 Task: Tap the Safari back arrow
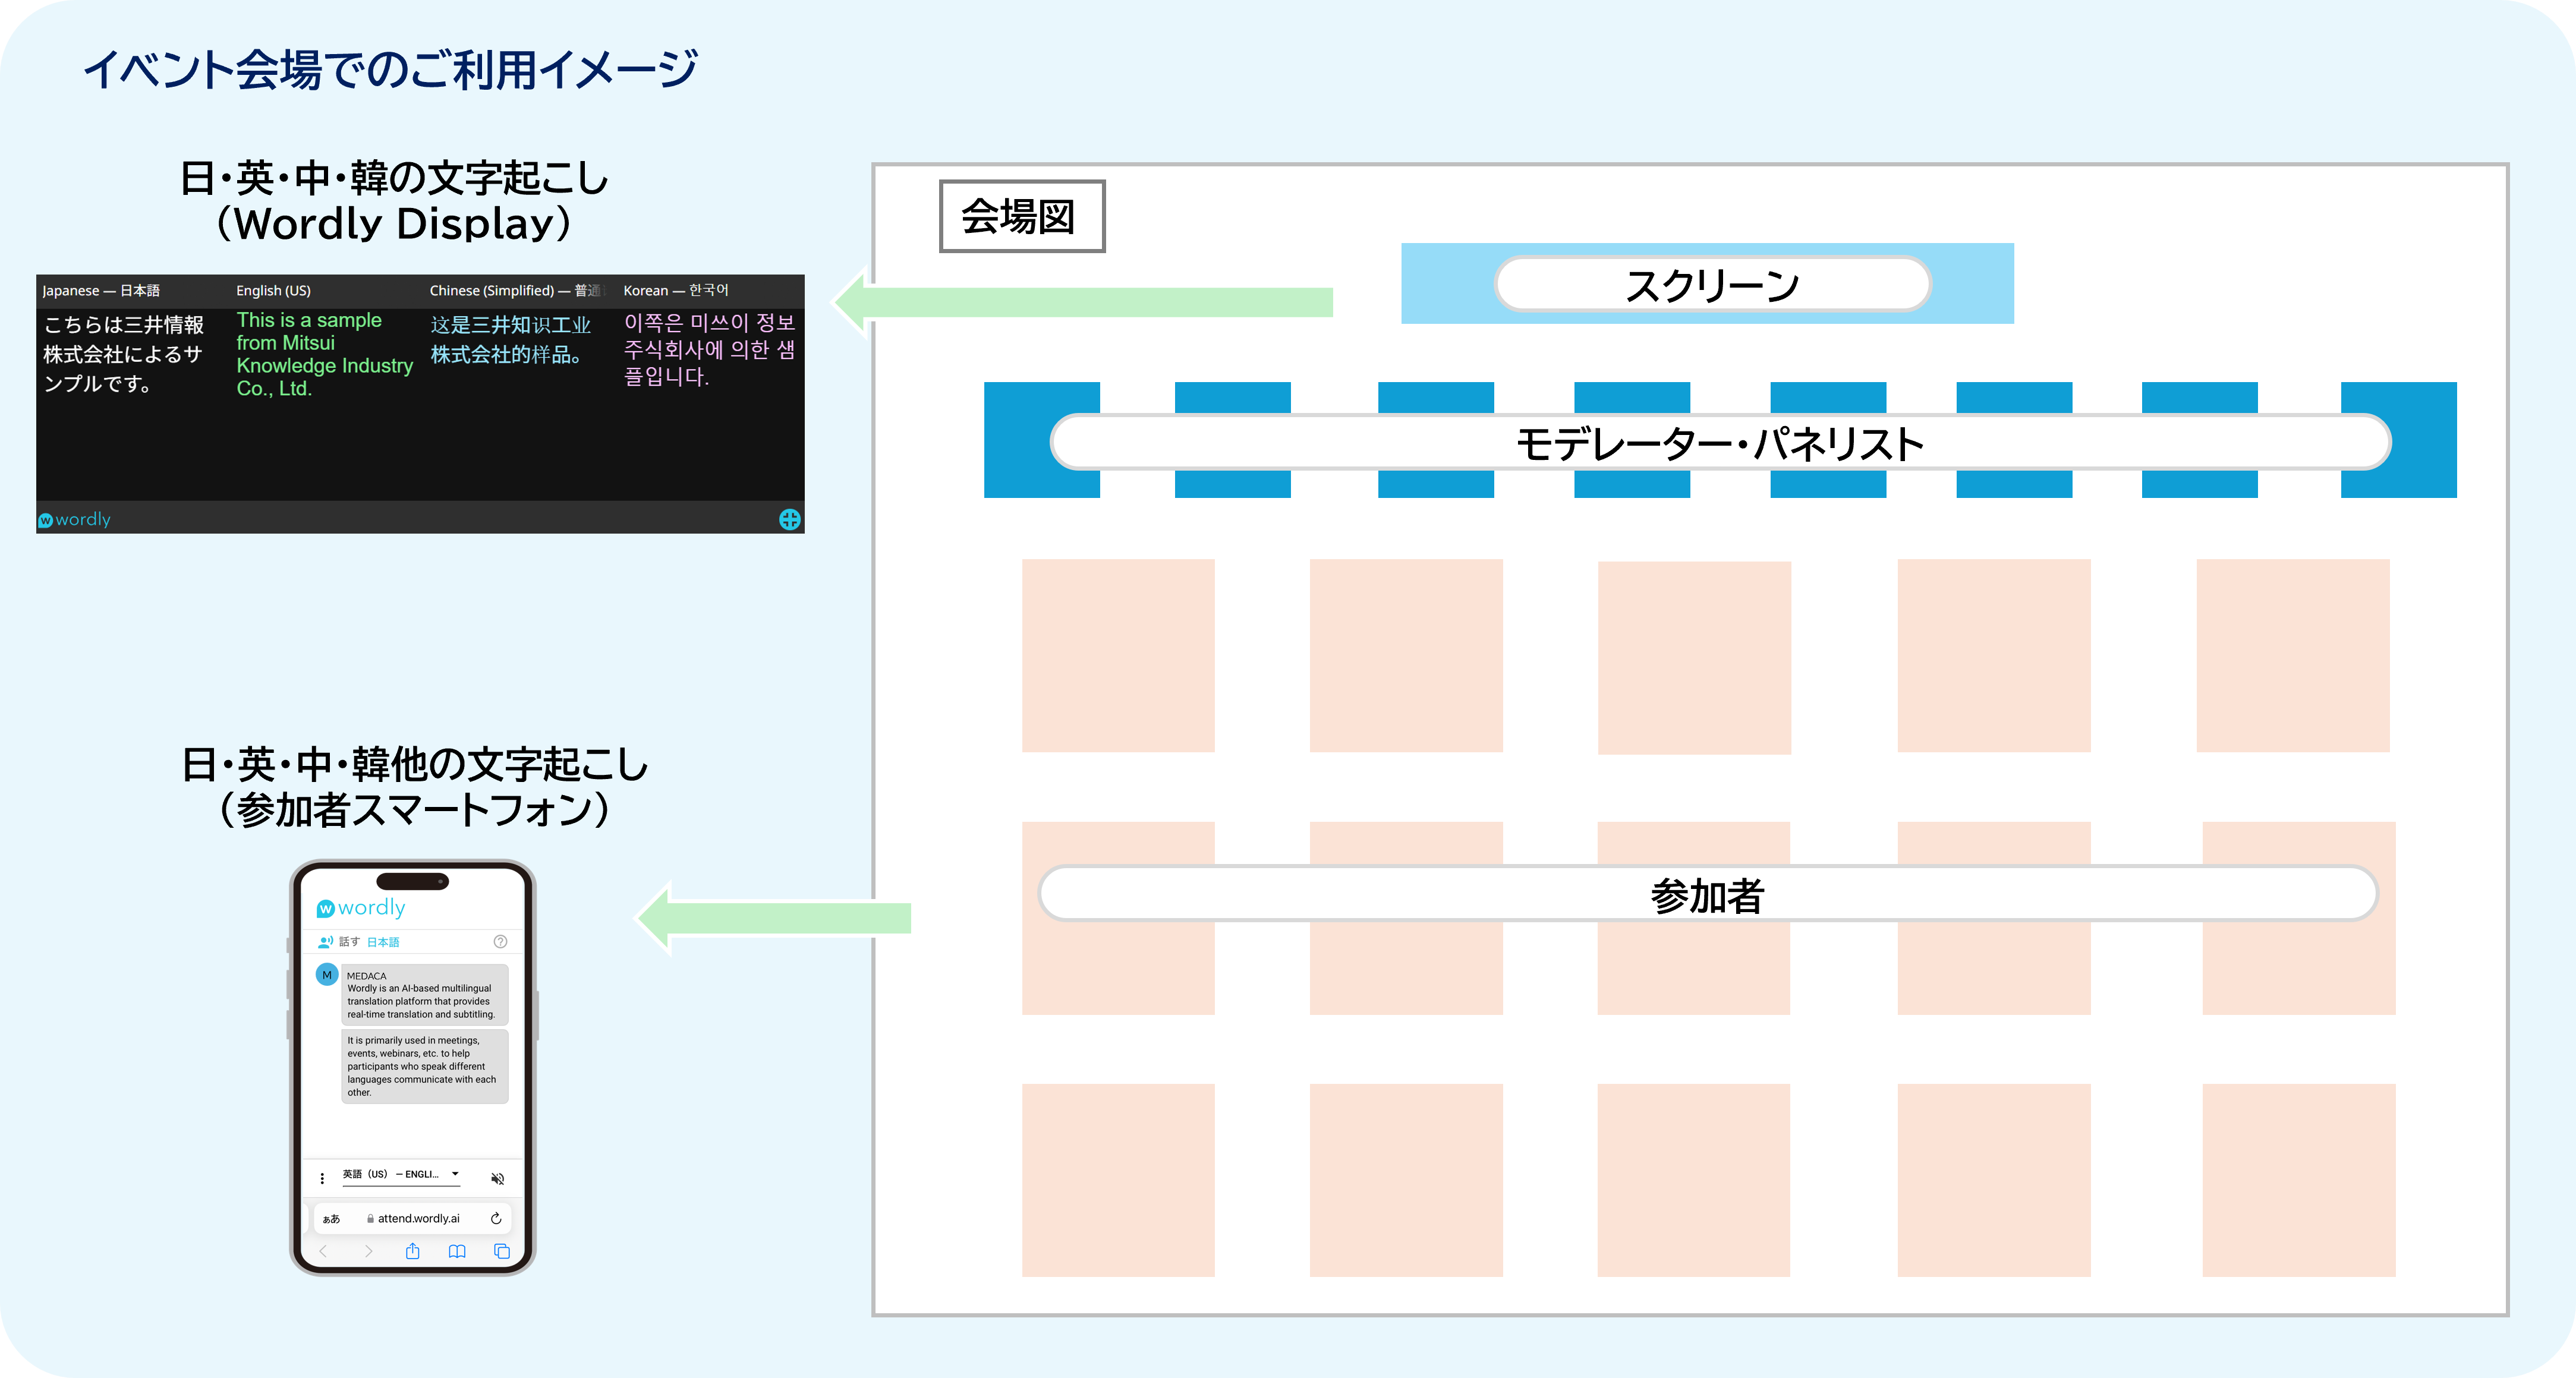coord(323,1251)
